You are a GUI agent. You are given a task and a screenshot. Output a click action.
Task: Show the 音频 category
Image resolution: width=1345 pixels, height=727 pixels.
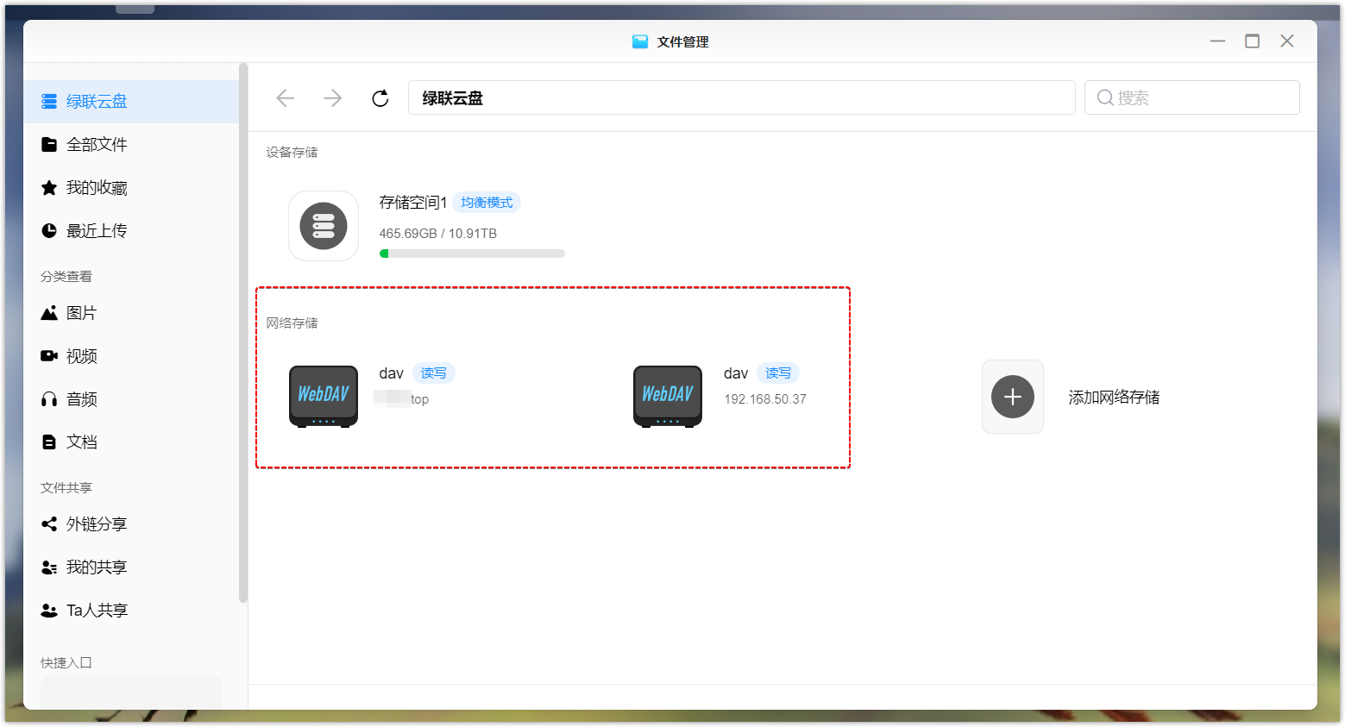tap(131, 398)
